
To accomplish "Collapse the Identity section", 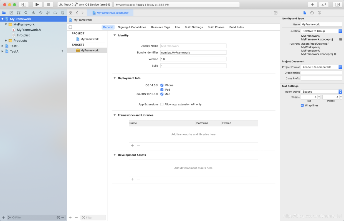I will tap(115, 35).
